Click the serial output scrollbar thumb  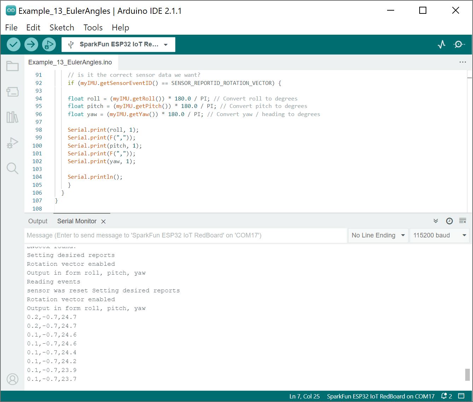click(467, 374)
